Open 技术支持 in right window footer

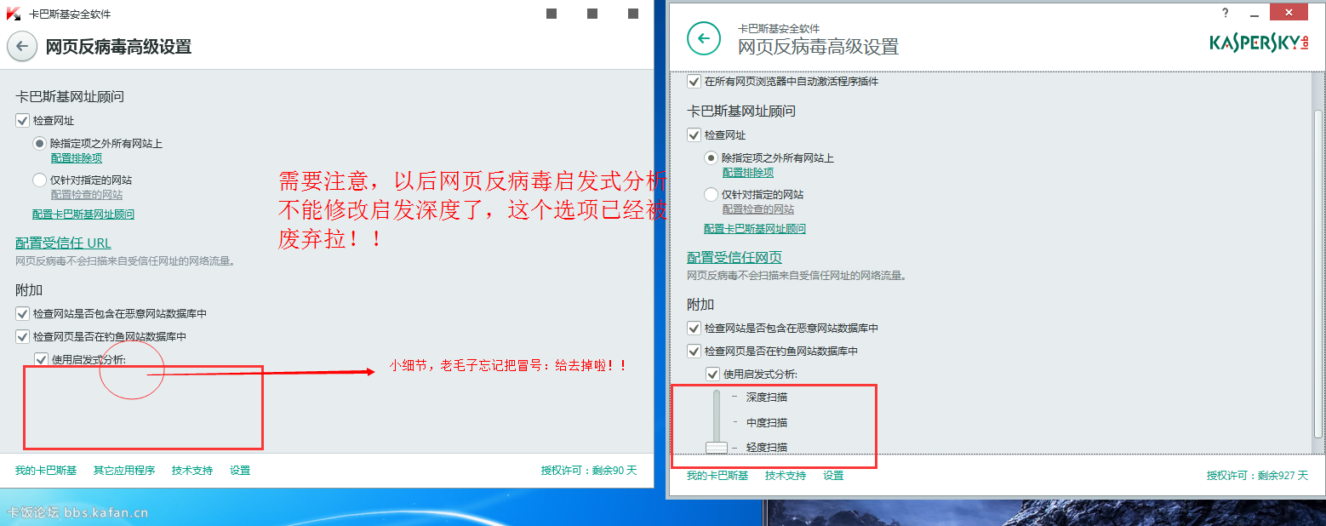(786, 476)
